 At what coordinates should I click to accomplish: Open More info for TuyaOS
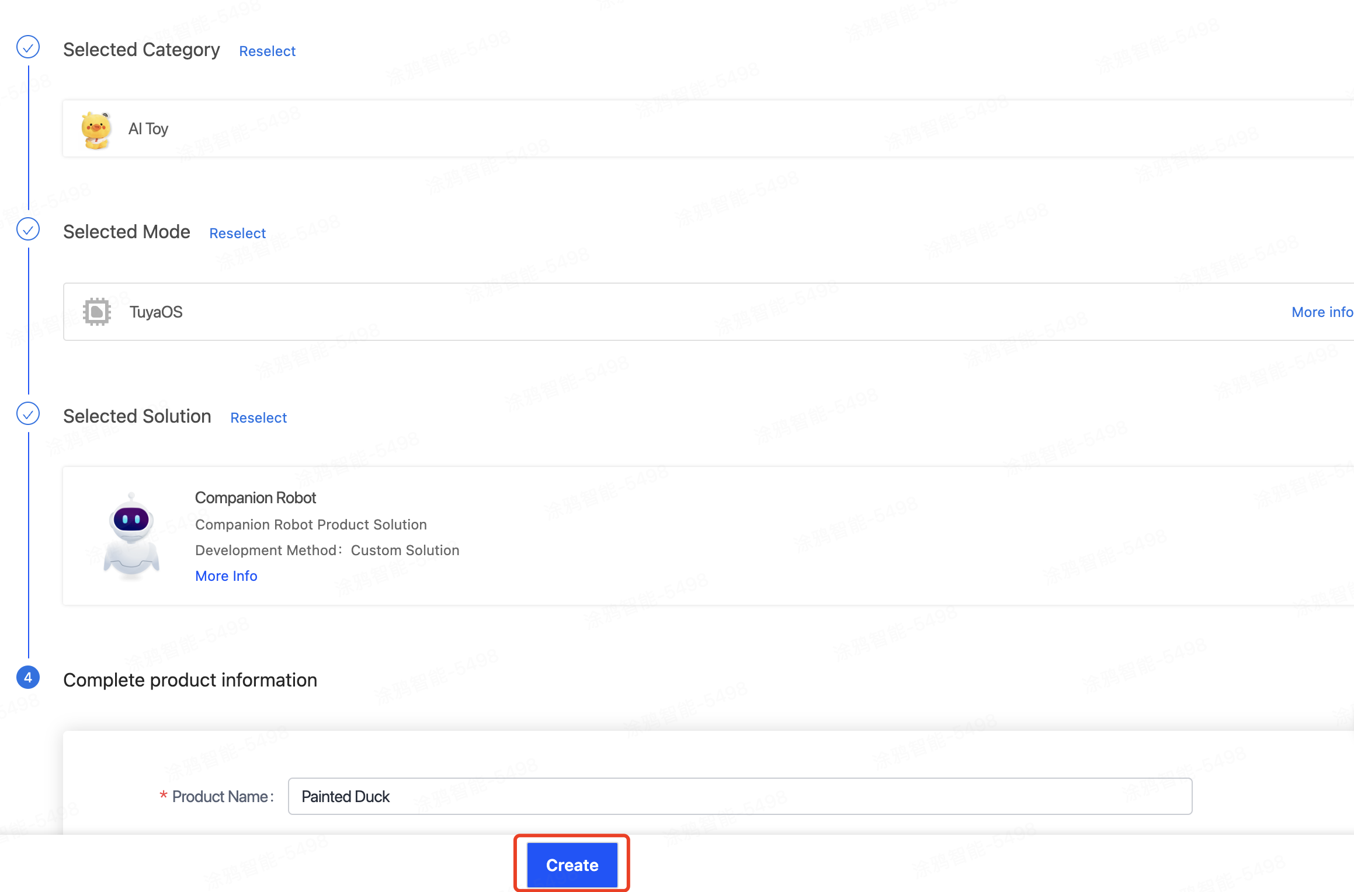pos(1322,312)
